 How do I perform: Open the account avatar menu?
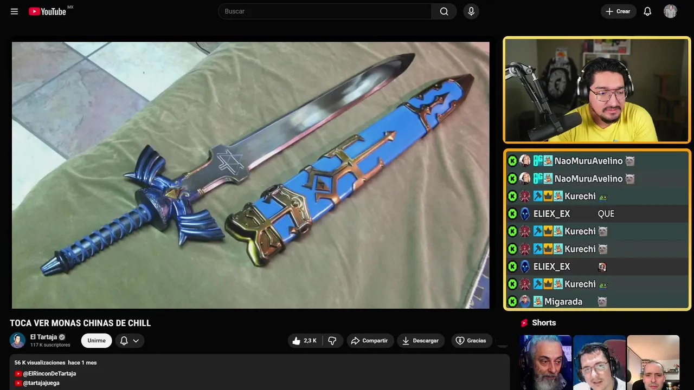tap(670, 11)
